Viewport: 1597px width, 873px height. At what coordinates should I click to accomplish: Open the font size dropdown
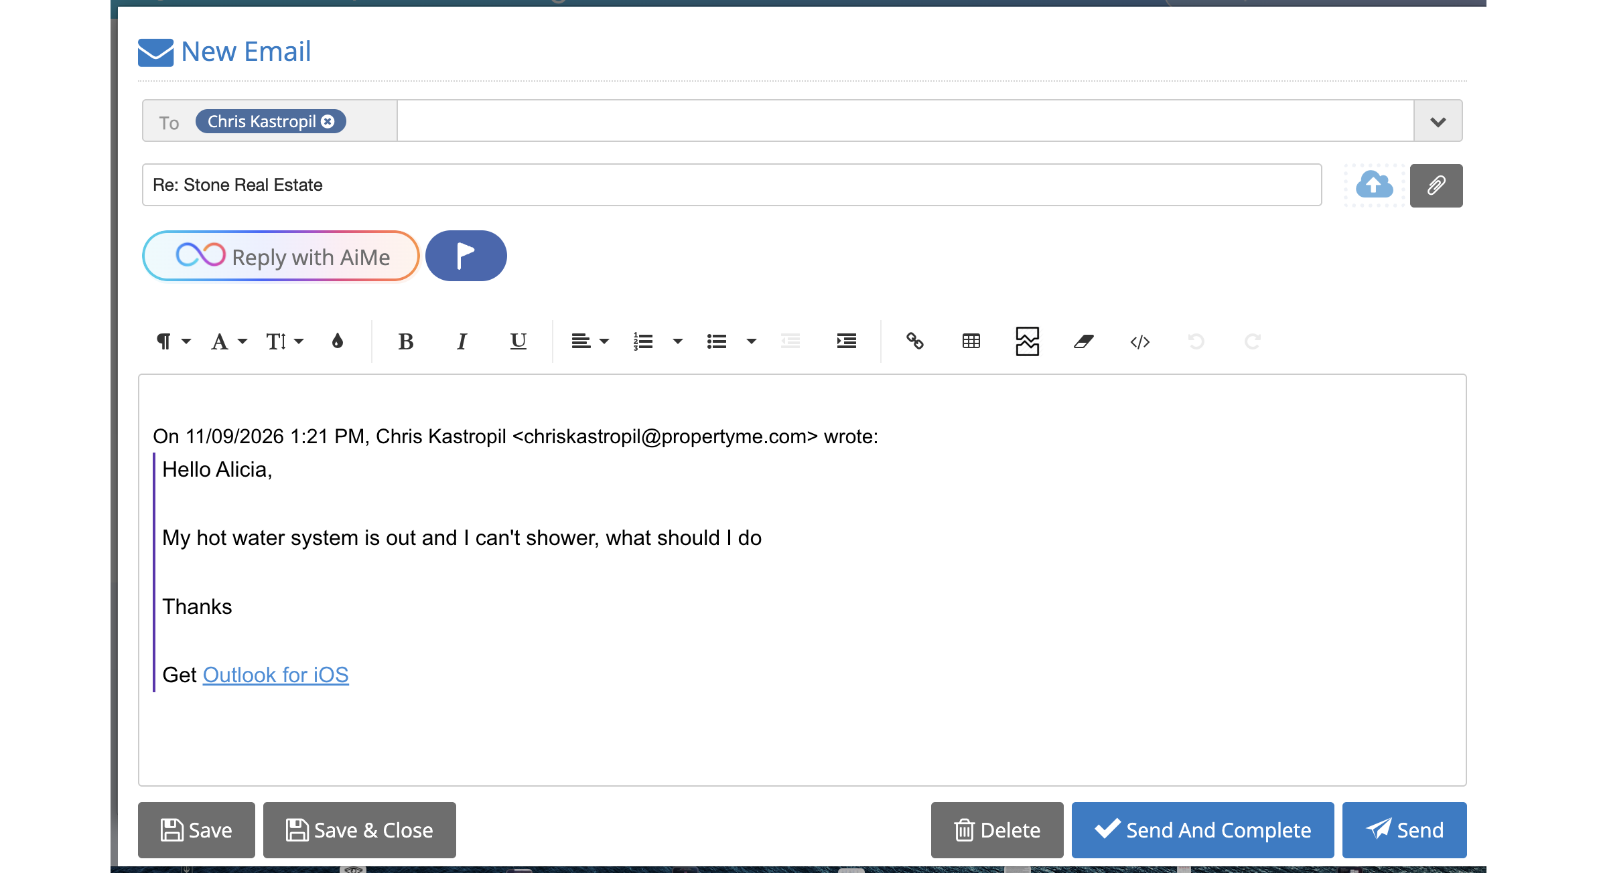[x=285, y=341]
